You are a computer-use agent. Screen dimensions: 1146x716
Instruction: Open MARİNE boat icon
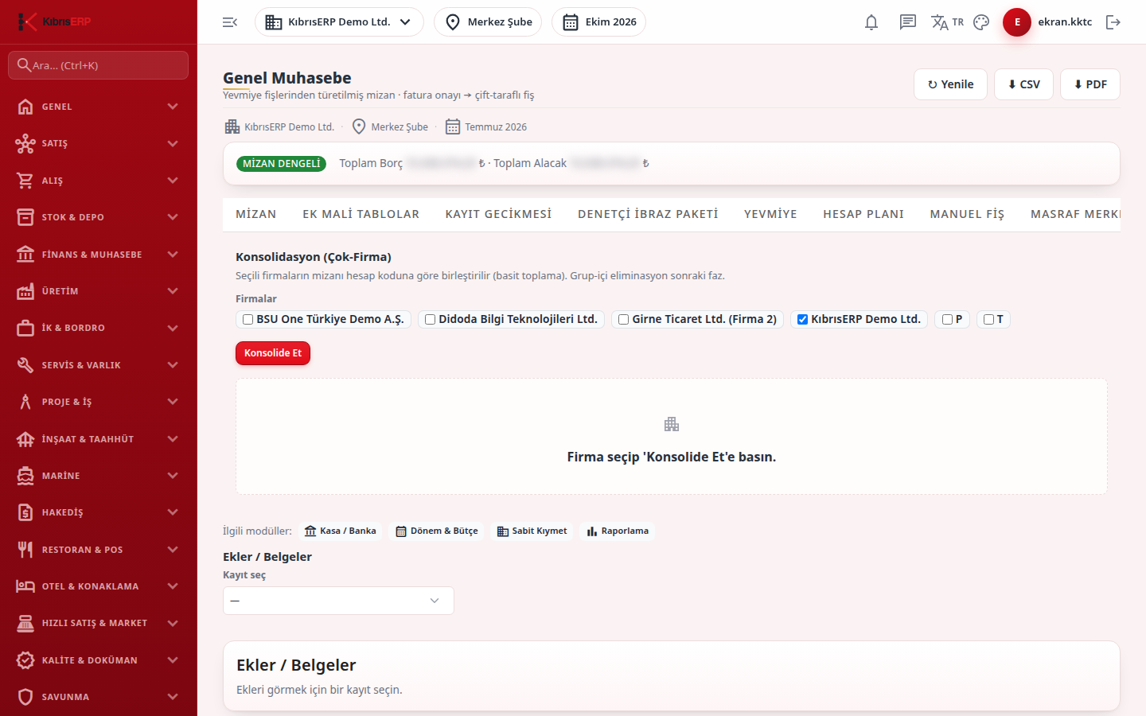(x=25, y=476)
